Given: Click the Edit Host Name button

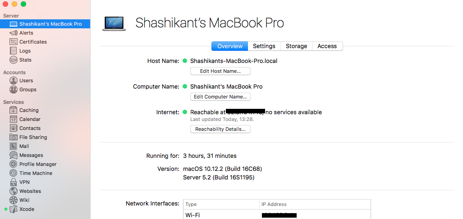Looking at the screenshot, I should [x=220, y=71].
